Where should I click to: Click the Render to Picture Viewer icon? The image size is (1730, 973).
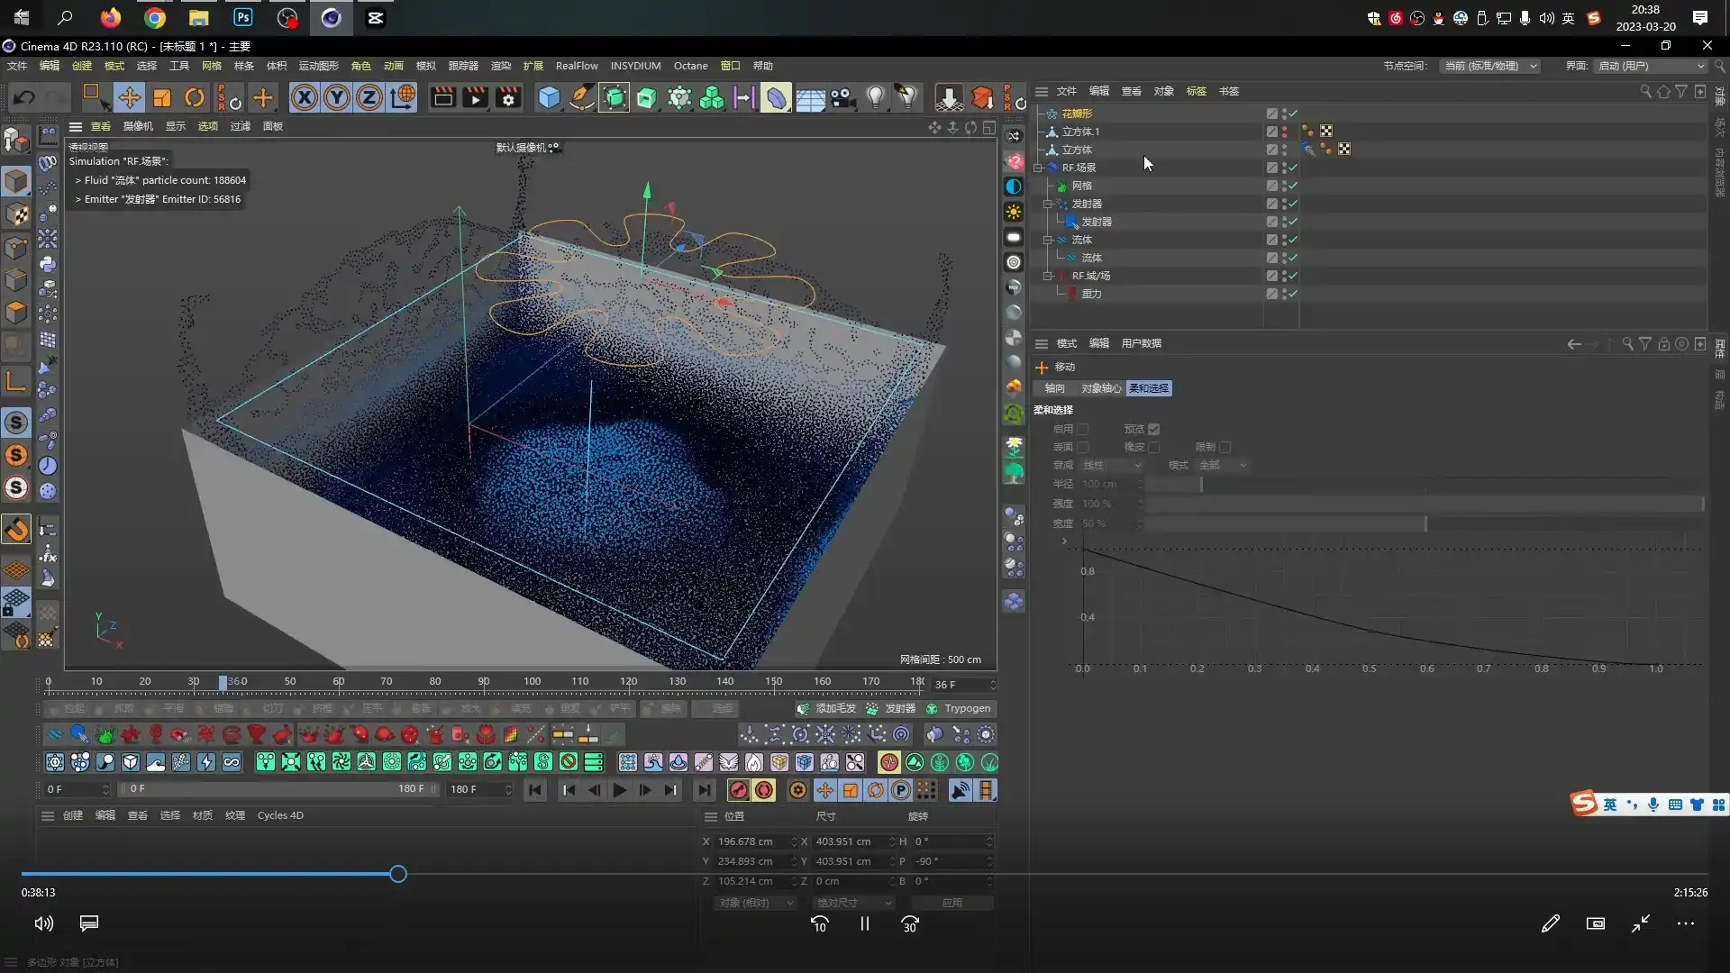tap(475, 97)
